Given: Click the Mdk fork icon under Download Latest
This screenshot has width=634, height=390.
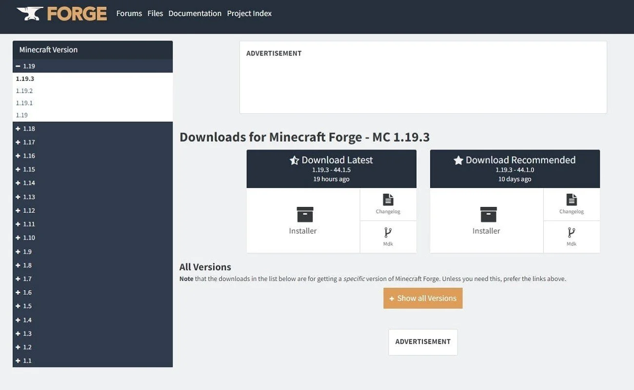Looking at the screenshot, I should [388, 233].
